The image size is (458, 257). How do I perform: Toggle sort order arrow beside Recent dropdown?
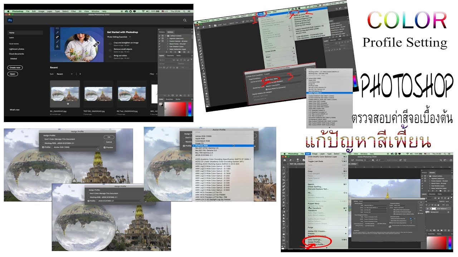click(80, 74)
